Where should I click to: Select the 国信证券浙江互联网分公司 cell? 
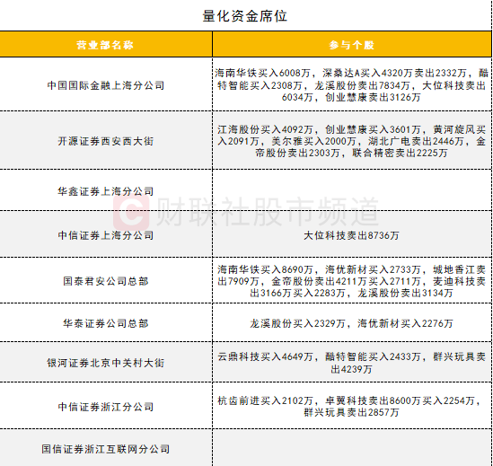(x=106, y=449)
